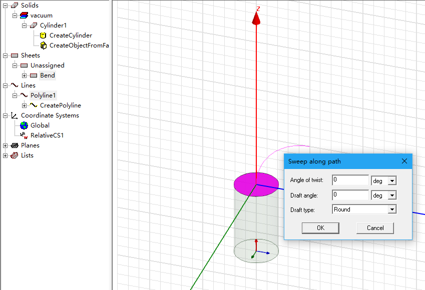
Task: Click the vacuum material icon
Action: coord(24,15)
